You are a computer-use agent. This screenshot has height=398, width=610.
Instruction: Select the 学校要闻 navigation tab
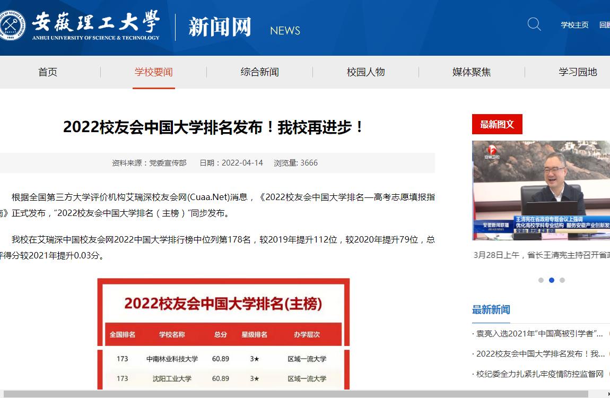[x=154, y=72]
